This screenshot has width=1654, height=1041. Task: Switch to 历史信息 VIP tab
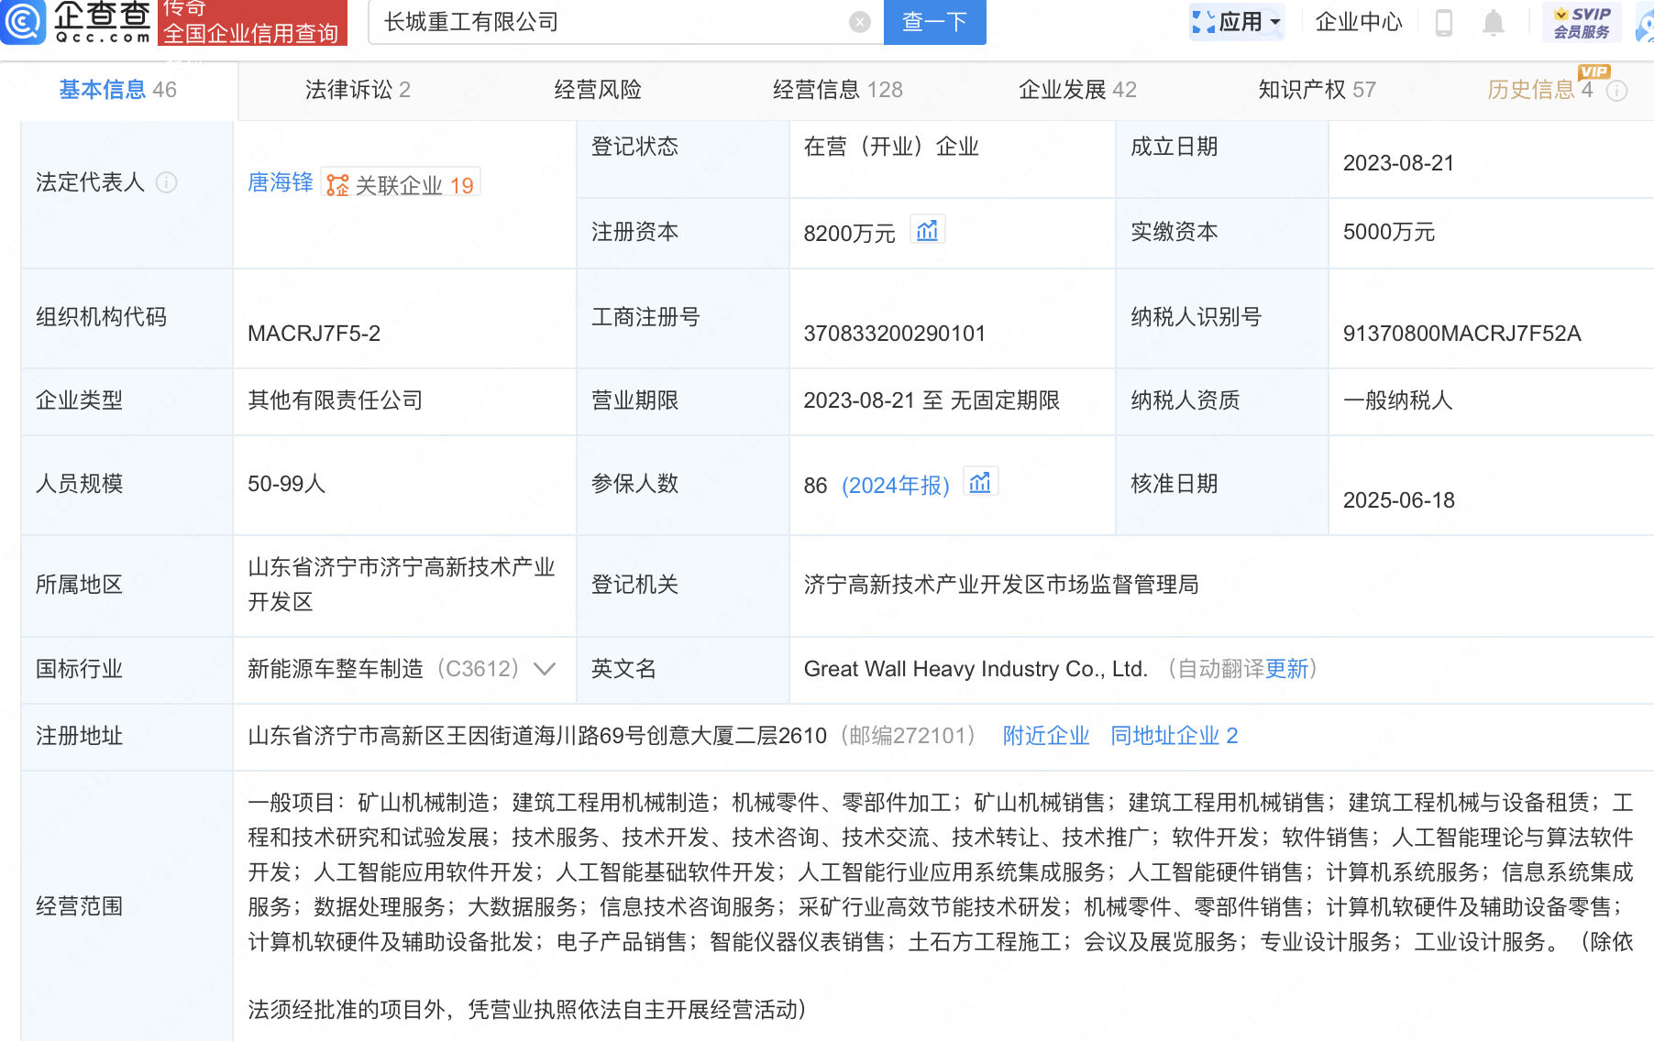1540,90
